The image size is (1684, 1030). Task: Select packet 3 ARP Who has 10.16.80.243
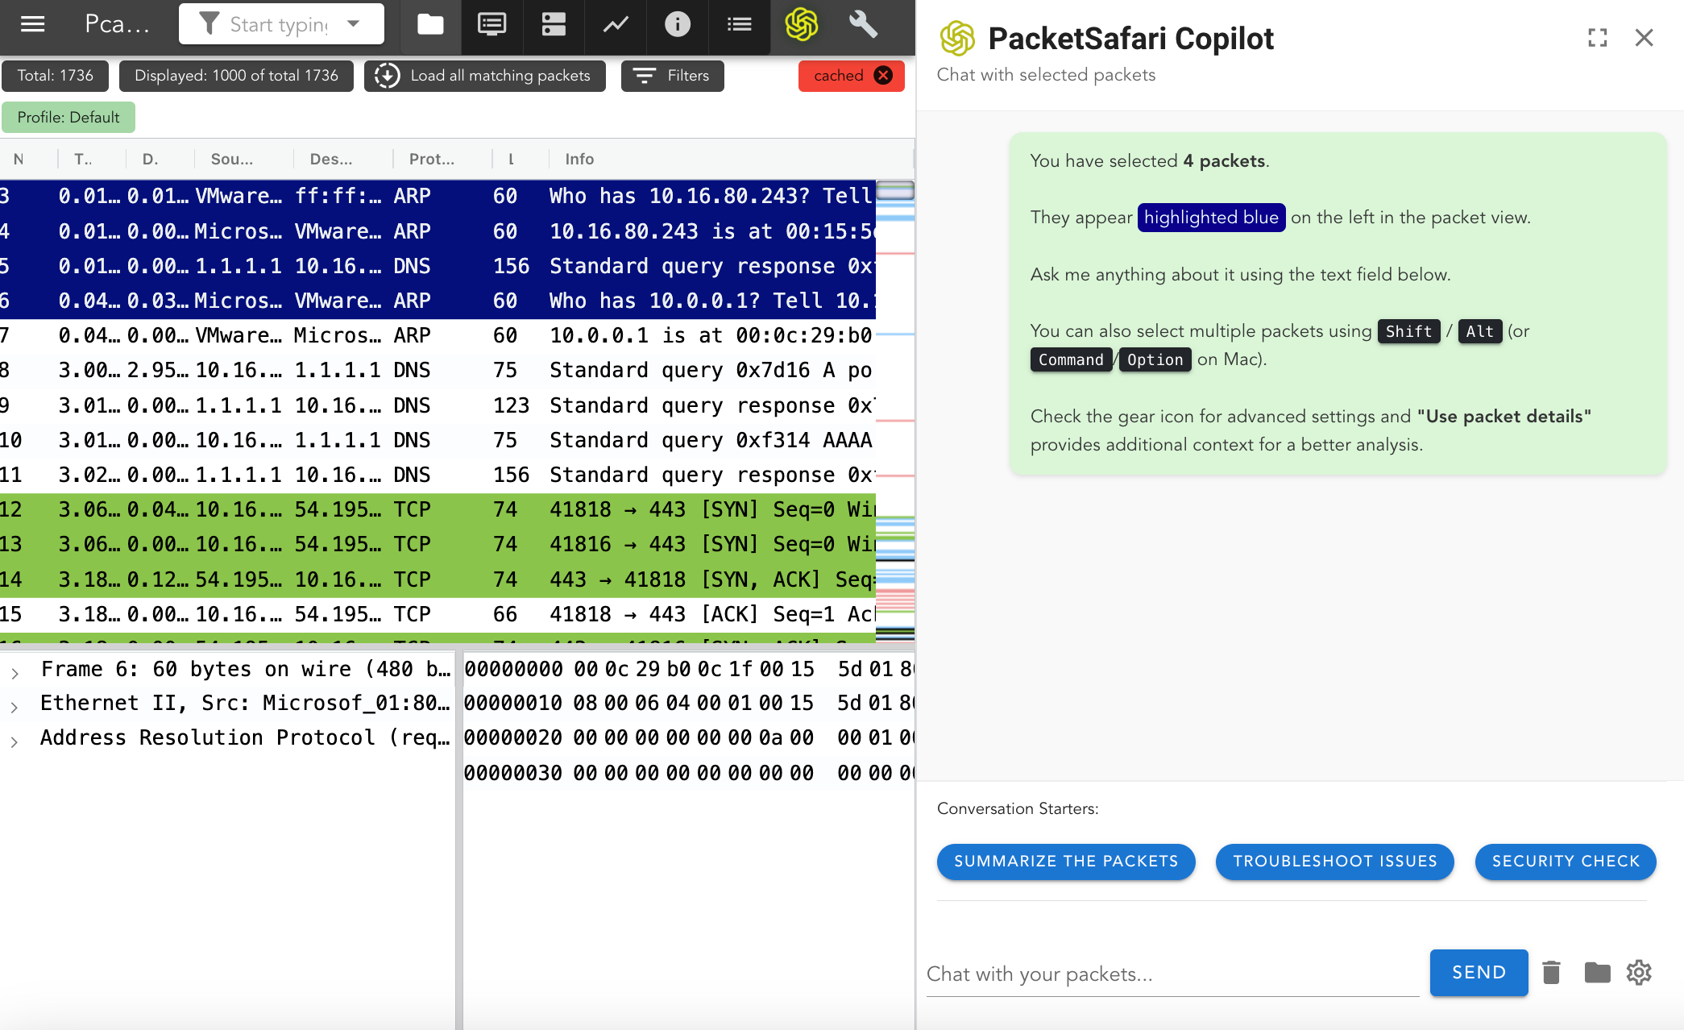(438, 196)
